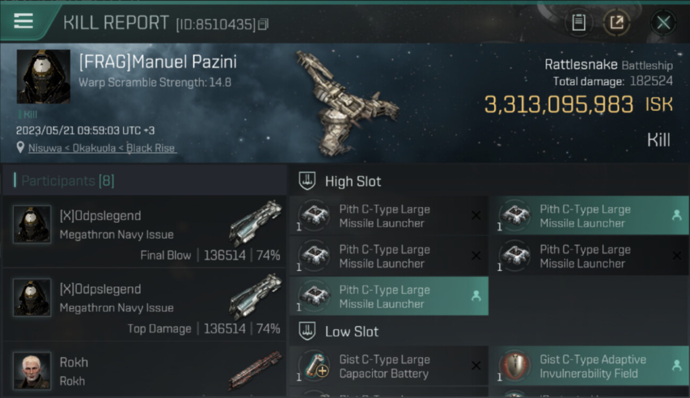Click the High Slot section icon
Viewport: 690px width, 398px height.
[307, 181]
